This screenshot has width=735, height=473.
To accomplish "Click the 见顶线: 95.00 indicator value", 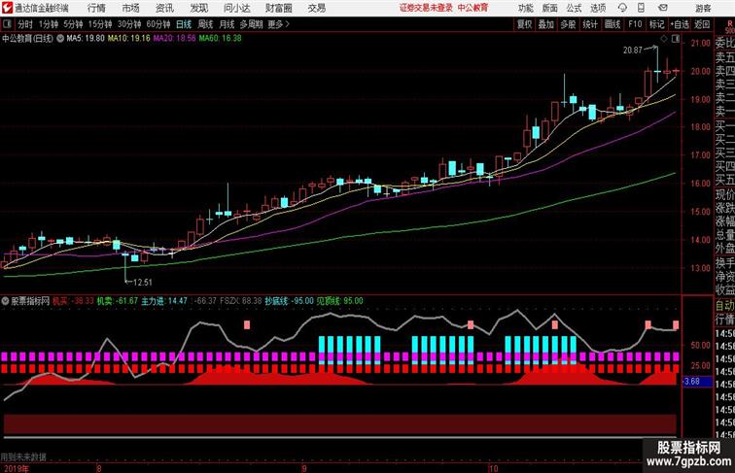I will (340, 301).
